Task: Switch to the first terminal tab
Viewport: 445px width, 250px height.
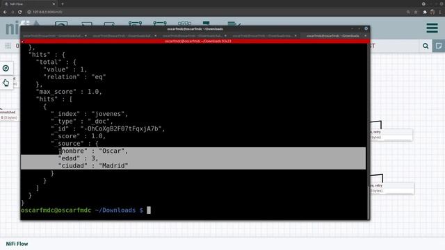Action: [x=53, y=35]
